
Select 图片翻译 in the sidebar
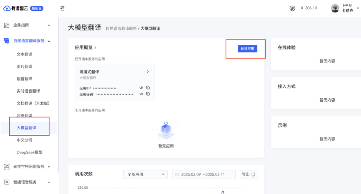point(24,67)
